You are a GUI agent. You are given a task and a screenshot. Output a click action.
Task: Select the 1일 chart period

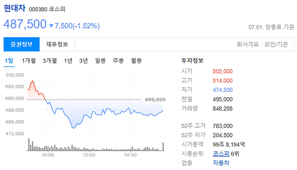9,61
